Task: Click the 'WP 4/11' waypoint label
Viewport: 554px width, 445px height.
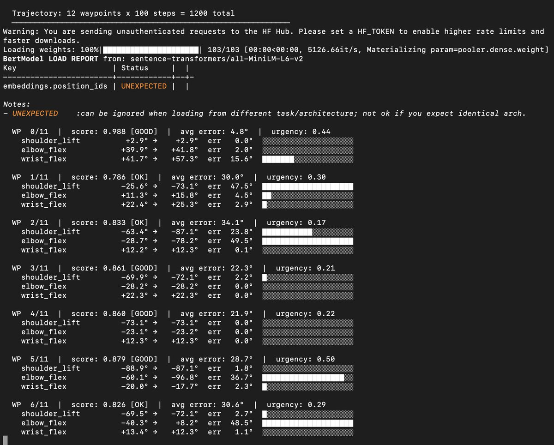Action: tap(30, 313)
